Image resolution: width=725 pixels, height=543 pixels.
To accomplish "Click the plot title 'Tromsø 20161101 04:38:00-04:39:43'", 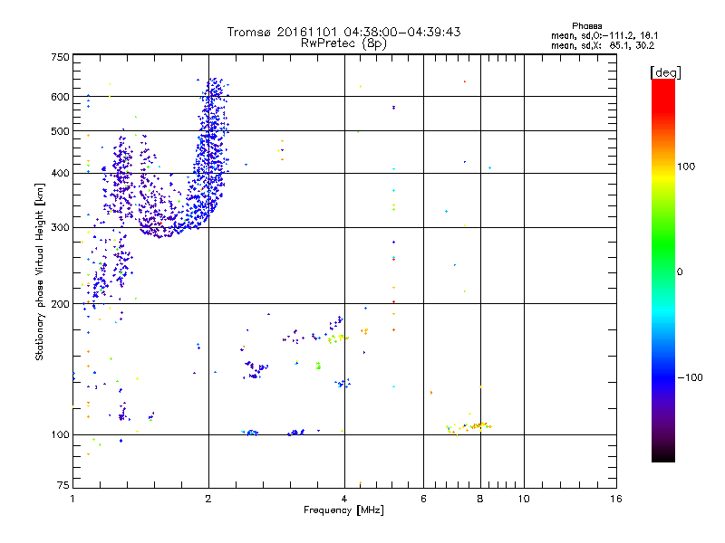I will click(x=343, y=32).
